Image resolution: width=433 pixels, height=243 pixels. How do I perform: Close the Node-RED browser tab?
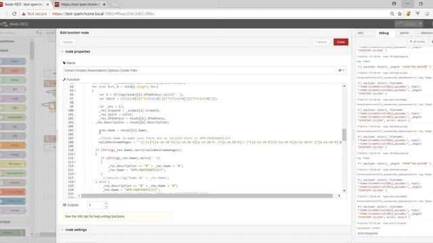point(47,5)
